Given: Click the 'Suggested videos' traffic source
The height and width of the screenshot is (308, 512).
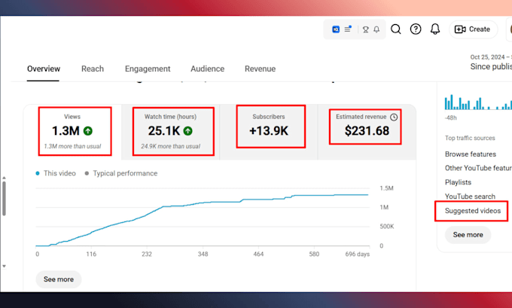Looking at the screenshot, I should (473, 211).
